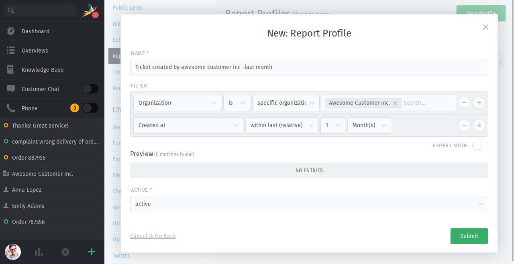Open the 'is' operator dropdown
The image size is (514, 264).
237,103
